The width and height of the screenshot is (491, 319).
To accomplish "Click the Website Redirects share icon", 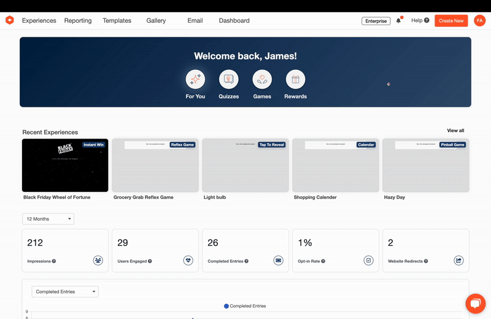I will tap(458, 261).
